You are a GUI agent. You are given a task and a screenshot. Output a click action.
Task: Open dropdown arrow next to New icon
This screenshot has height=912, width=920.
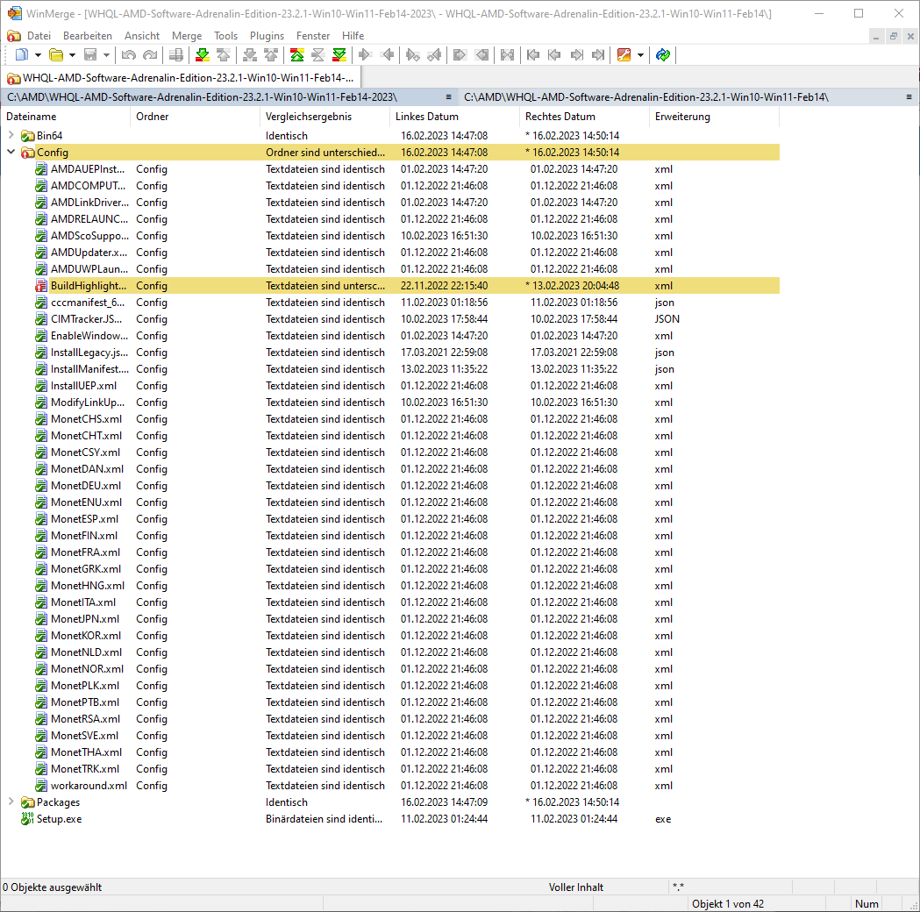pos(38,55)
